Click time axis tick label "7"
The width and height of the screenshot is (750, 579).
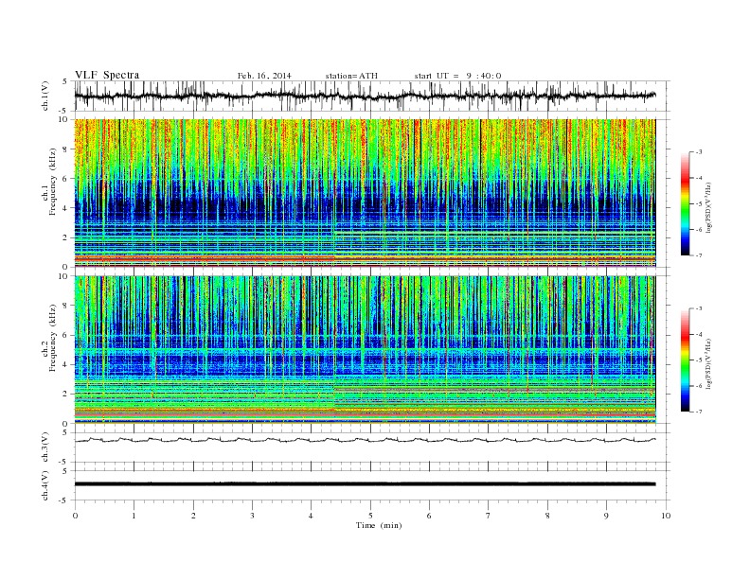489,516
